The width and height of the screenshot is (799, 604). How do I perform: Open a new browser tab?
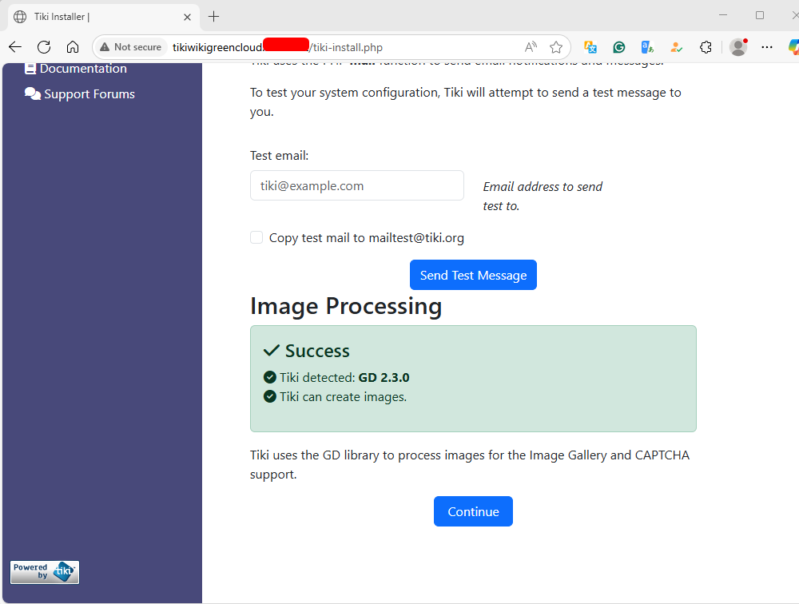[213, 17]
